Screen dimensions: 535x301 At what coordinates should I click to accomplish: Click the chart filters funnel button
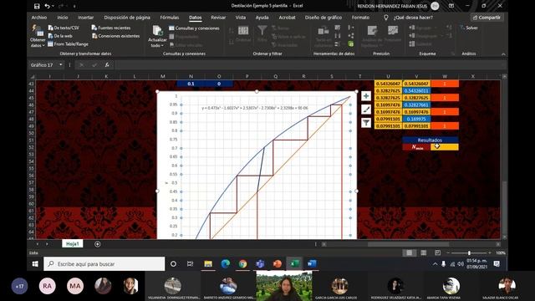[366, 122]
